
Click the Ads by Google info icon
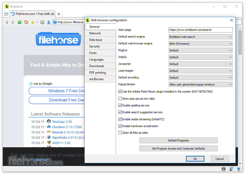31,84
